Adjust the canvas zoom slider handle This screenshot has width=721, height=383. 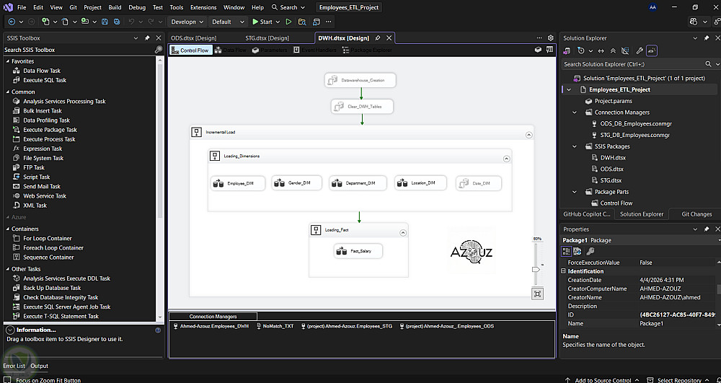coord(535,269)
